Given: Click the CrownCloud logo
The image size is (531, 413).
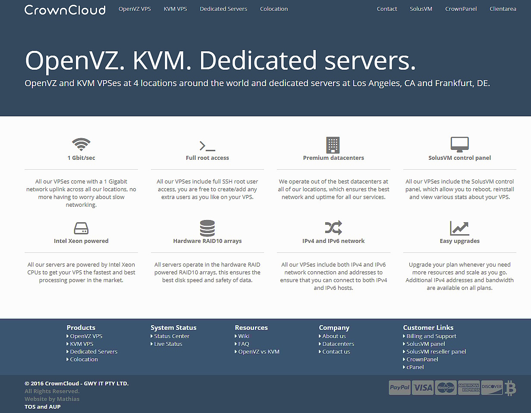Looking at the screenshot, I should 65,9.
